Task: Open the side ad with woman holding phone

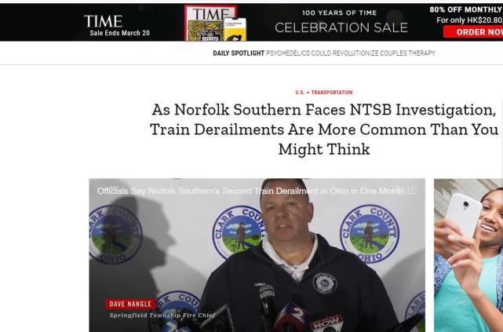Action: 468,255
